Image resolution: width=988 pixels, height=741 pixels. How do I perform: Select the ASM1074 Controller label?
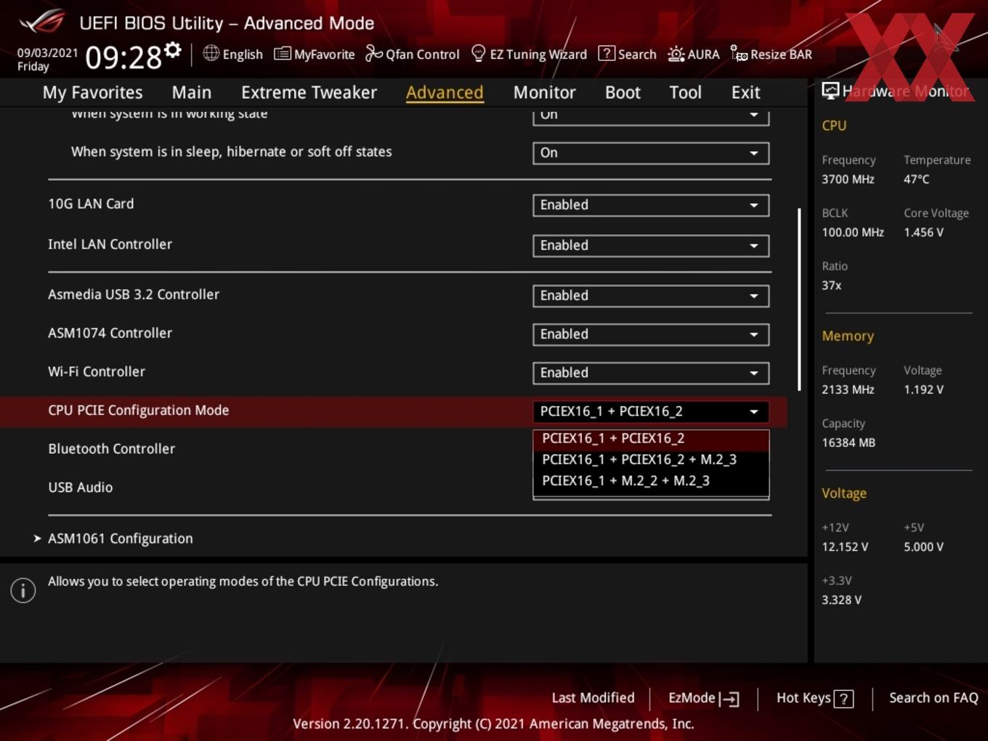[110, 333]
